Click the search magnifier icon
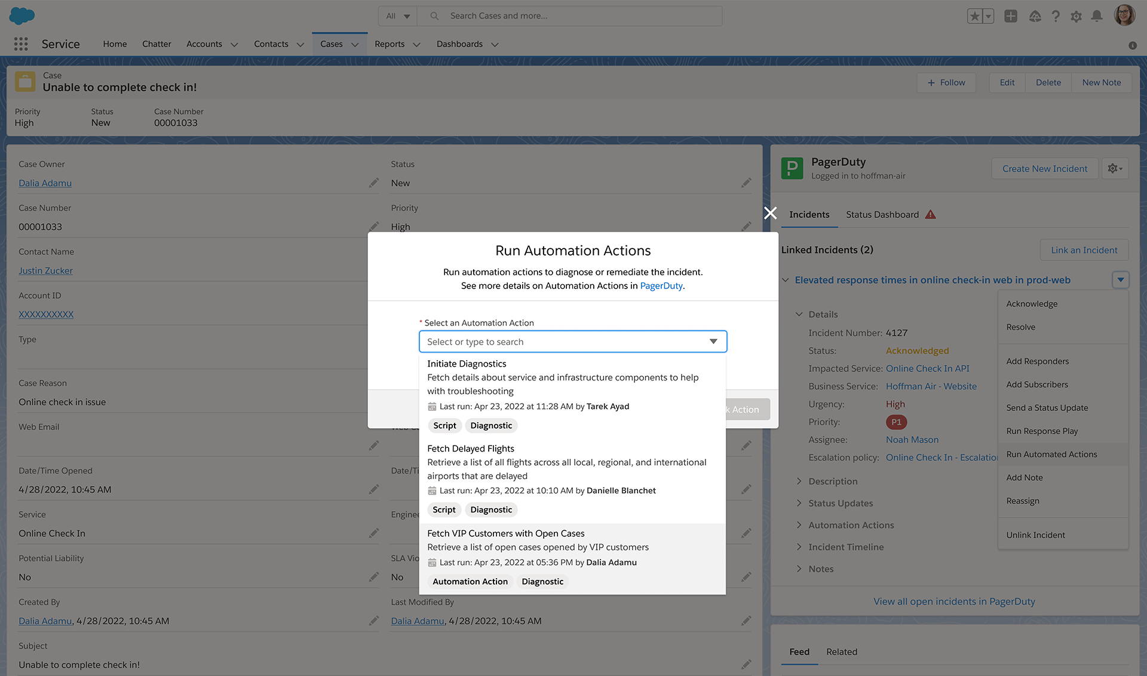The image size is (1147, 676). coord(435,16)
